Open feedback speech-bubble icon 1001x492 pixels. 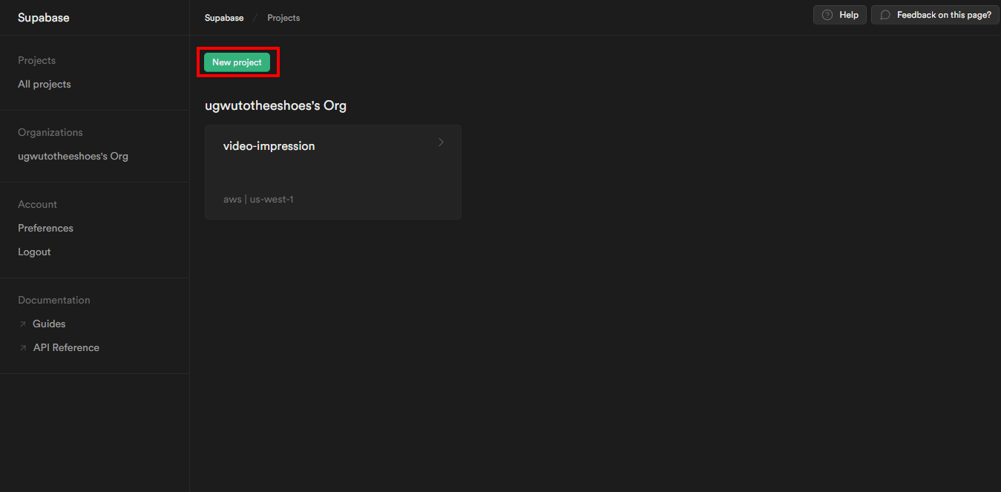(x=885, y=15)
